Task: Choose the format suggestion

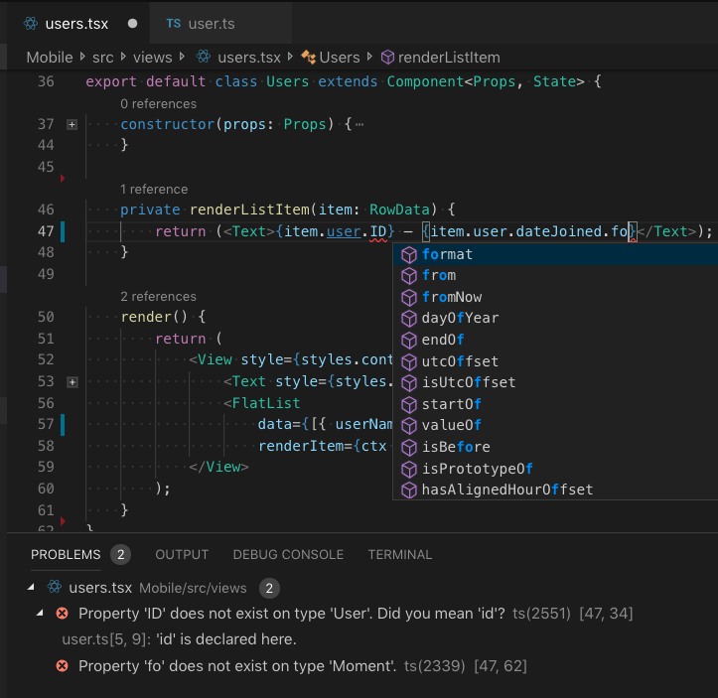Action: [x=555, y=254]
